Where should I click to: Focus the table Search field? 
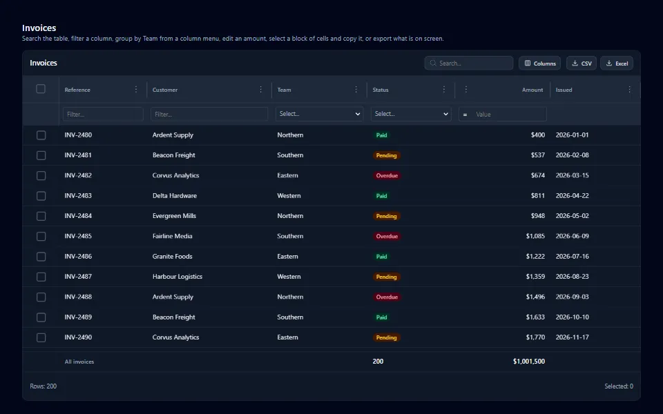pos(468,63)
